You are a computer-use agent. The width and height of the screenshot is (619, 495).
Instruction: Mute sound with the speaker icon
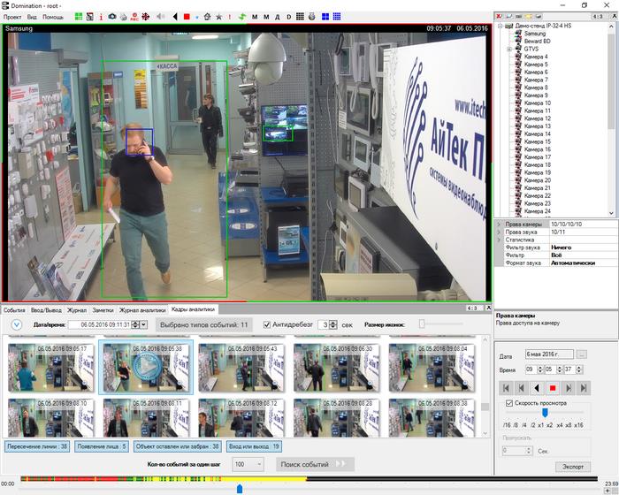(x=160, y=17)
